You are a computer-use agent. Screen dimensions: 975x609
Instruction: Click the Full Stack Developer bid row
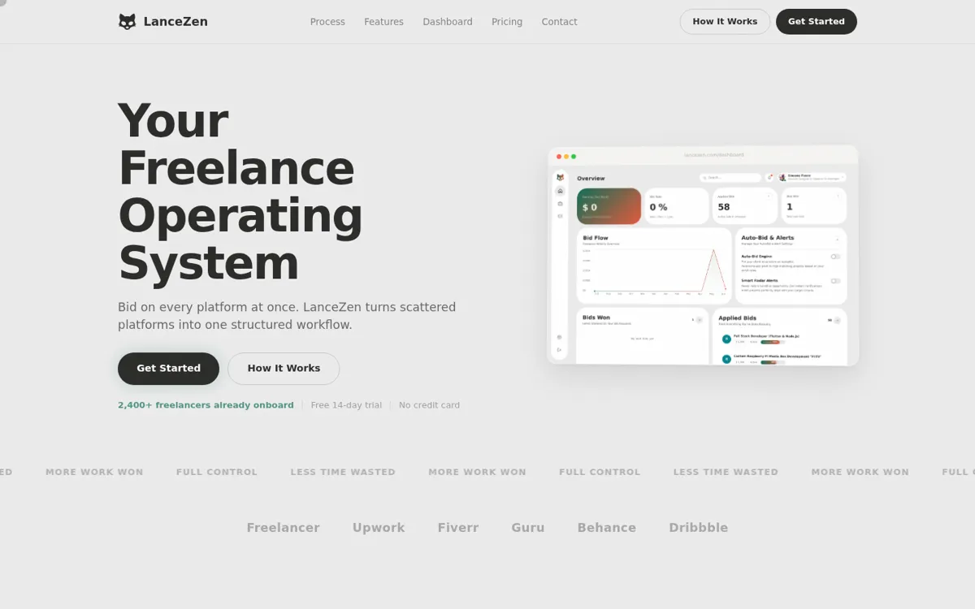pos(778,339)
